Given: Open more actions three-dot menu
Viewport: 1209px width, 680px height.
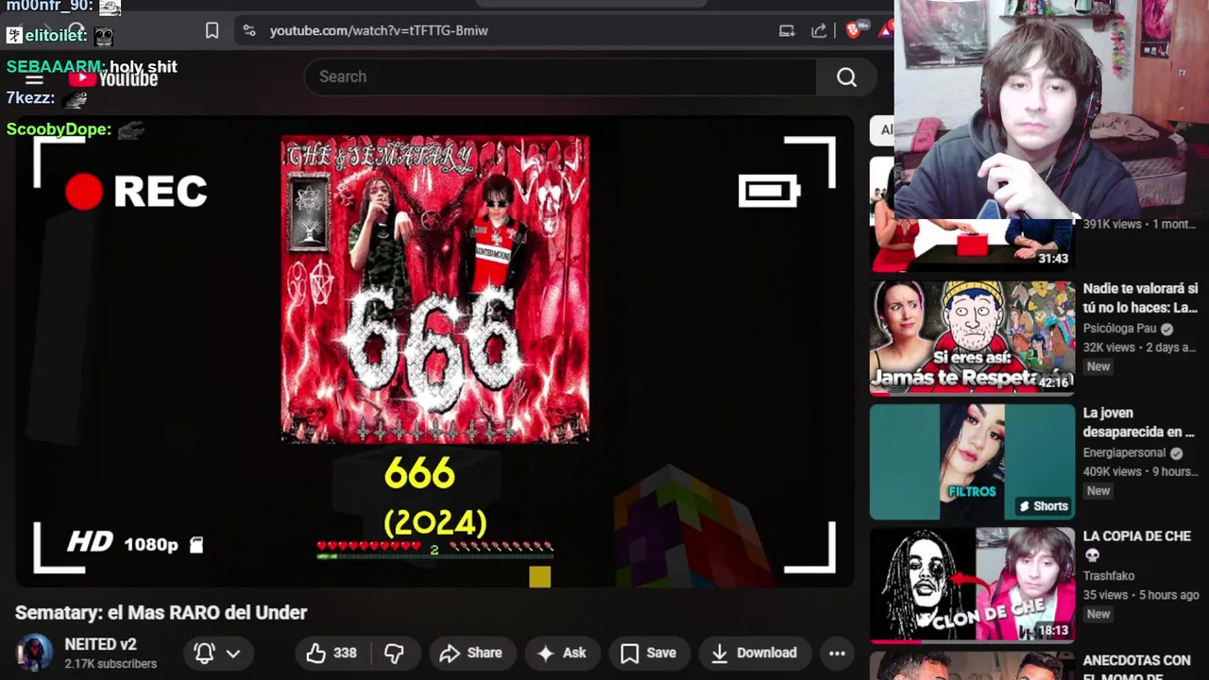Looking at the screenshot, I should coord(837,653).
